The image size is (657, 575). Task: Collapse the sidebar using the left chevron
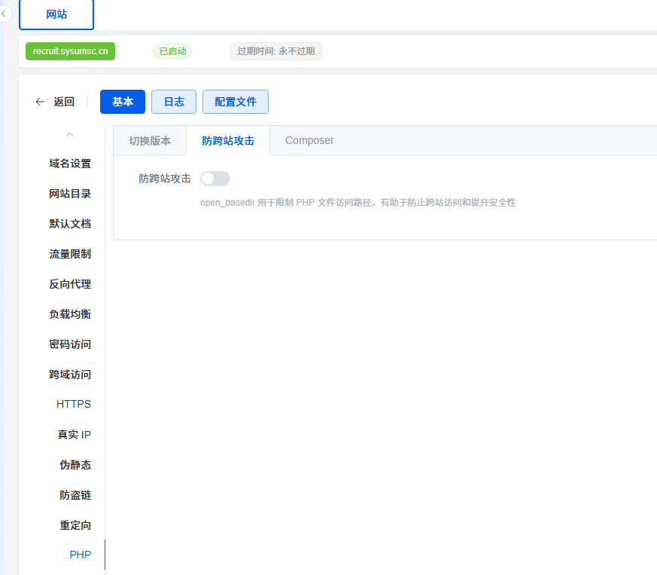(4, 14)
